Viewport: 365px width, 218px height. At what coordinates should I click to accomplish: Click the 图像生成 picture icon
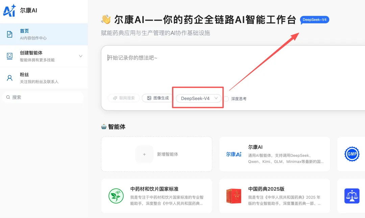[149, 98]
